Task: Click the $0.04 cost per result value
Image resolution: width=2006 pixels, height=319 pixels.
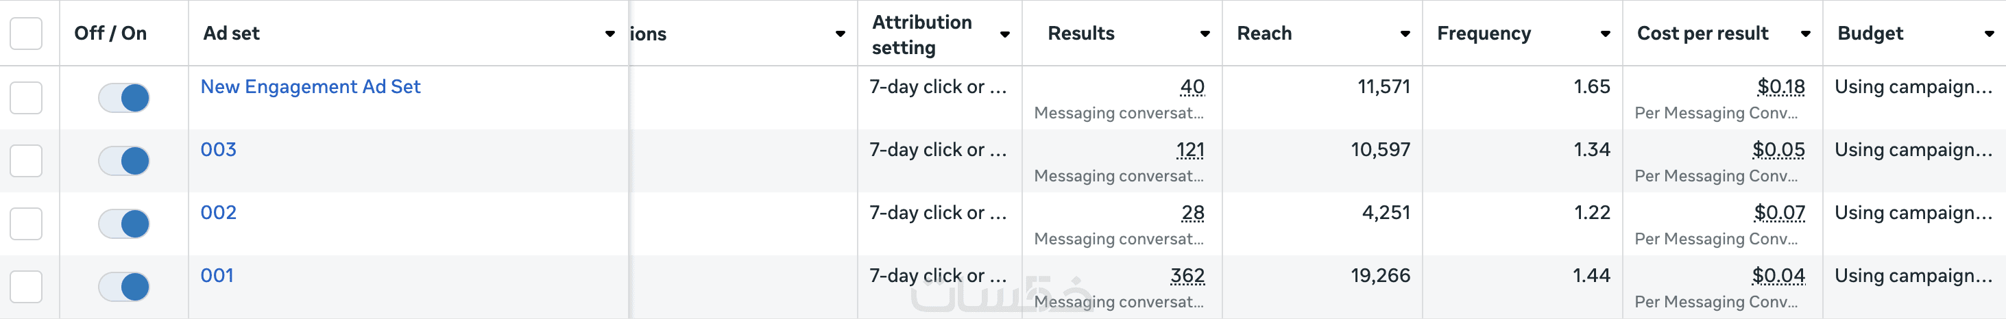Action: (1778, 275)
